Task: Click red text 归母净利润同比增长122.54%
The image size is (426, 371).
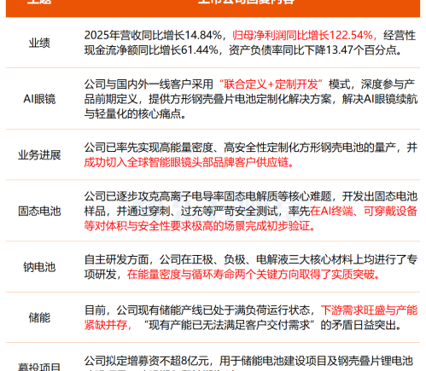Action: coord(302,35)
